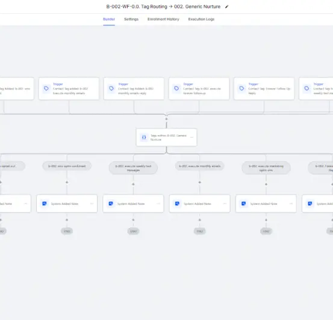
Task: Add action under 'sms optin confirmed' branch label
Action: 67,182
